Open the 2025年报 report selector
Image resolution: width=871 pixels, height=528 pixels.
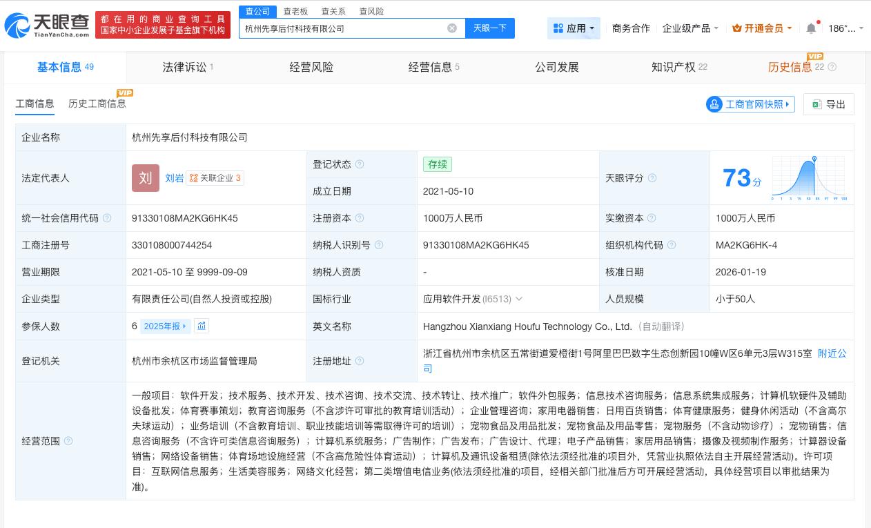tap(165, 326)
